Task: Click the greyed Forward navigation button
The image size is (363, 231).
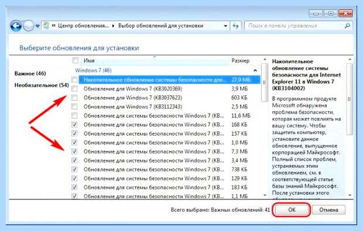Action: pos(29,26)
